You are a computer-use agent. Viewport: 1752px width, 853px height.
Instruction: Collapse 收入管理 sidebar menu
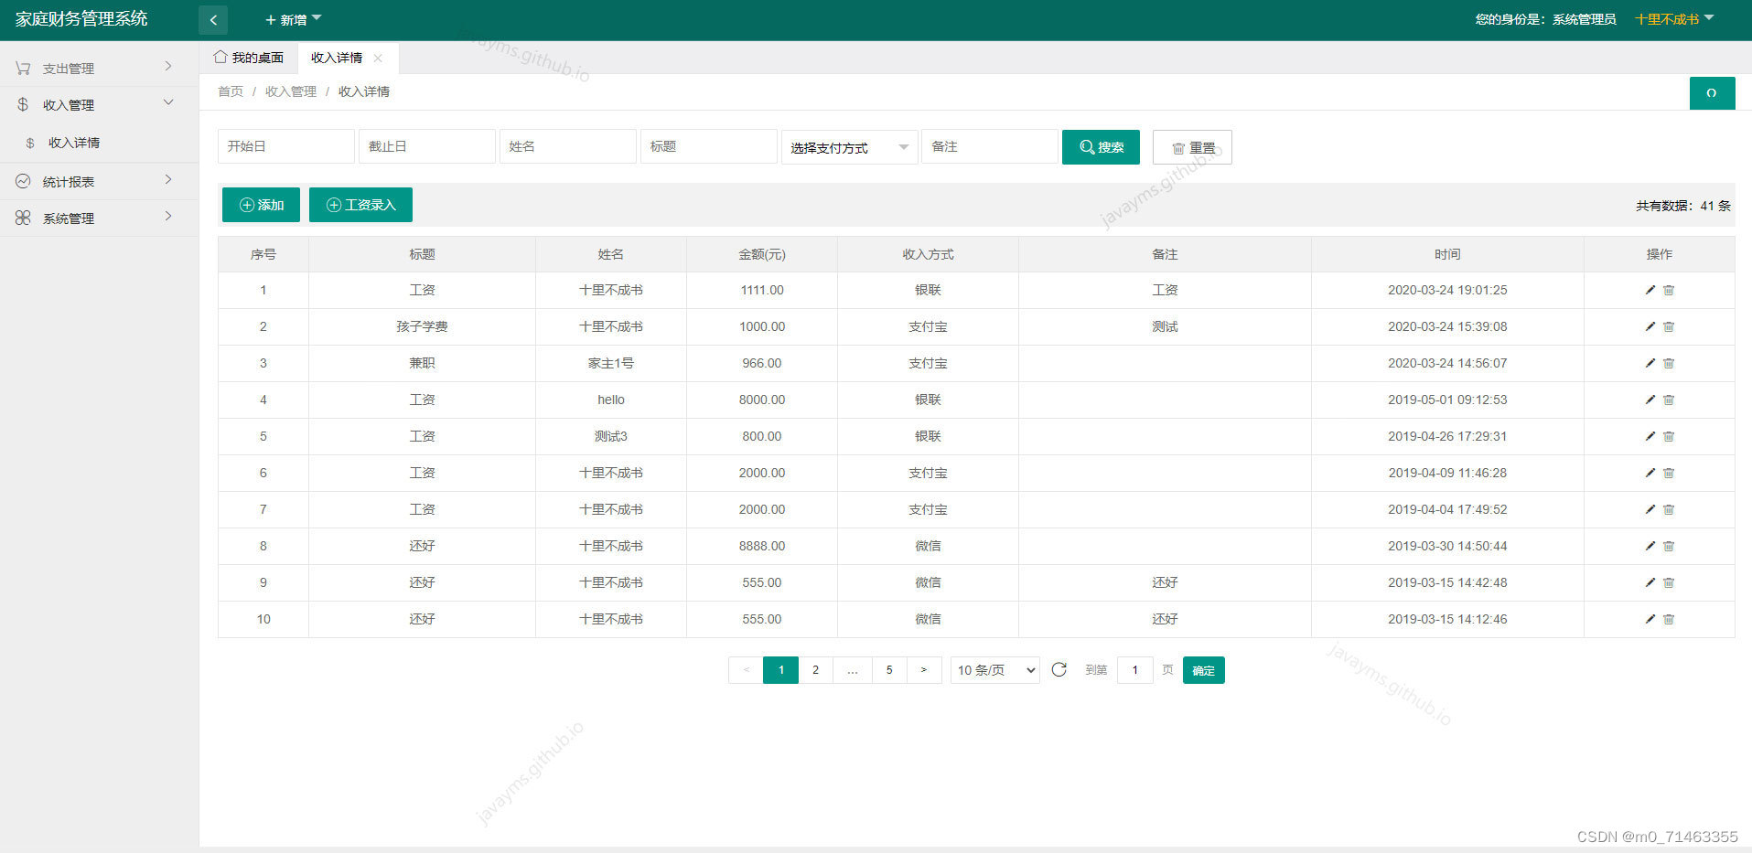(99, 104)
